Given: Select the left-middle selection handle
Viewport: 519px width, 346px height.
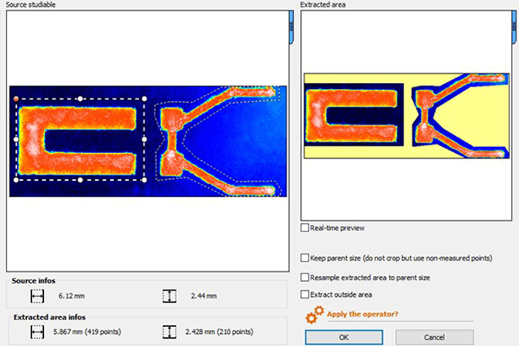Looking at the screenshot, I should 16,139.
